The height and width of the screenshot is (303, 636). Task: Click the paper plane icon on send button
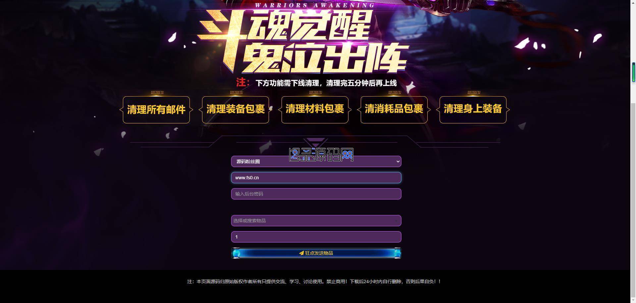[x=301, y=253]
